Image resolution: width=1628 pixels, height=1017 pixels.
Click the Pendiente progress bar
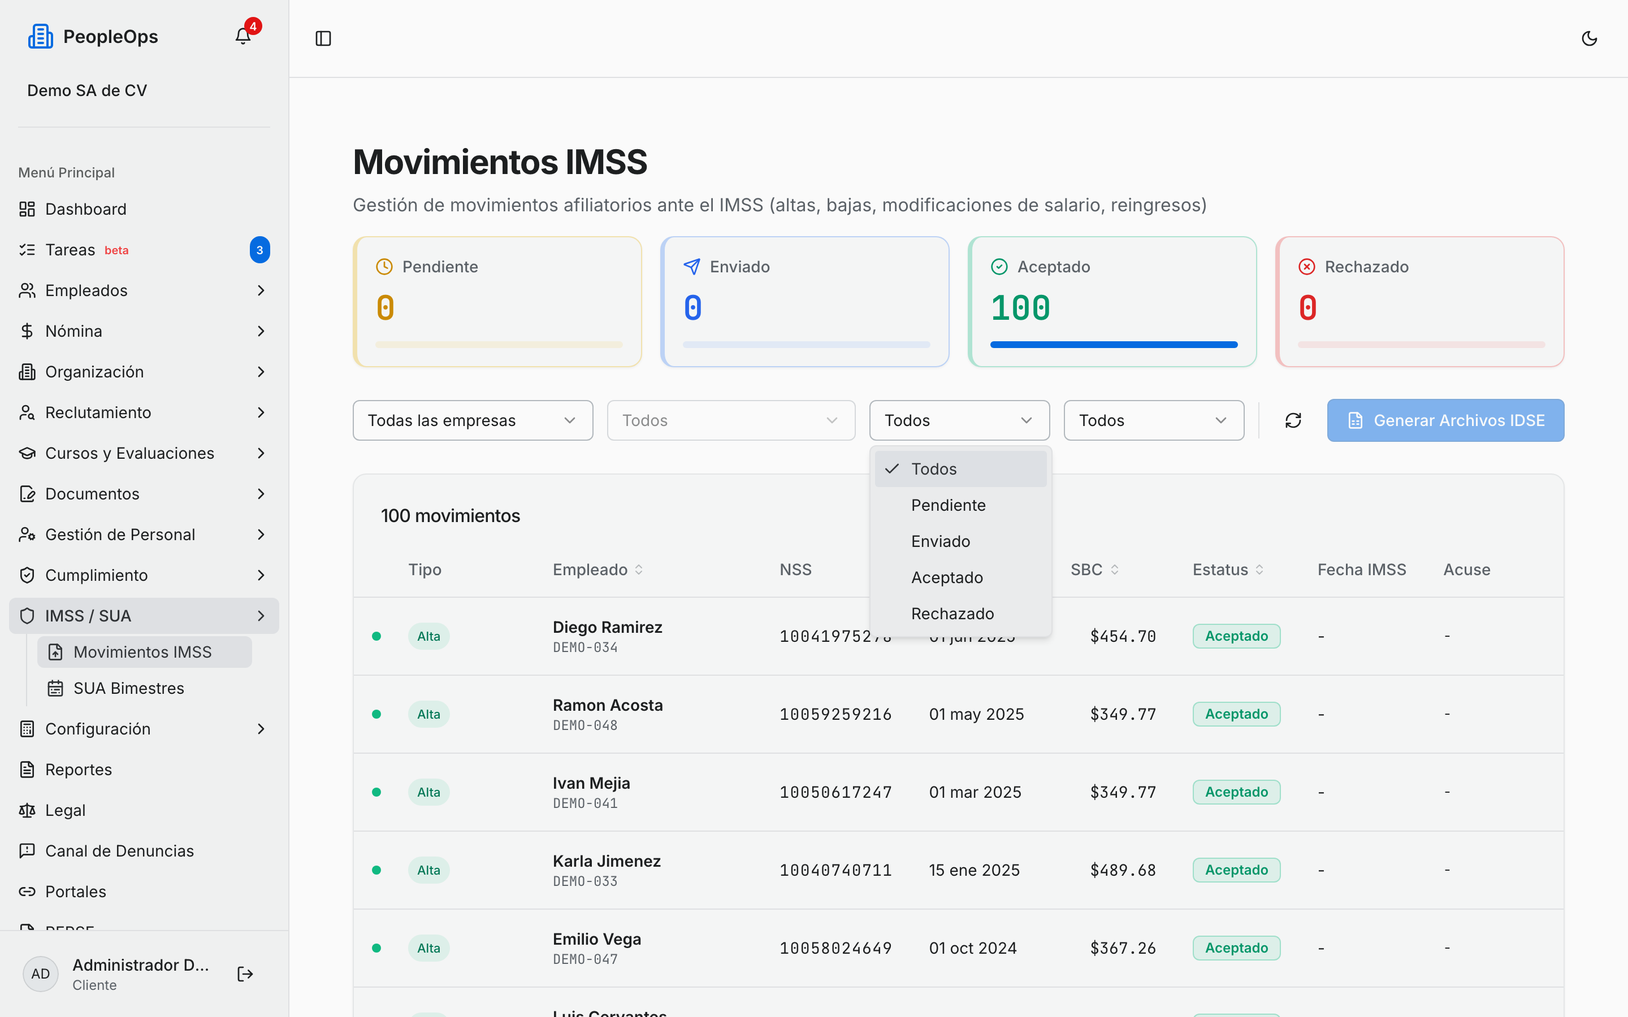(x=499, y=345)
